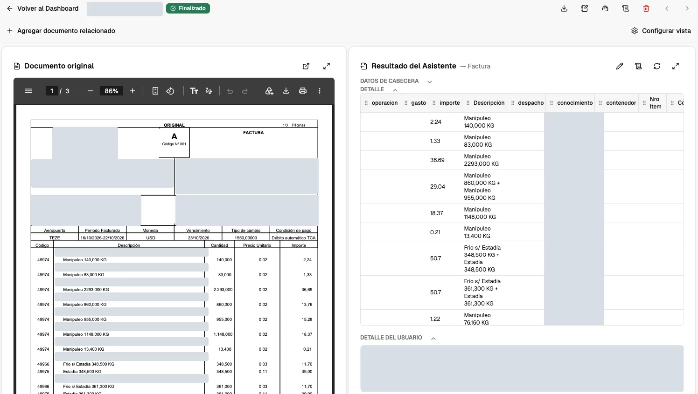Screen dimensions: 698x394
Task: Expand Resultado del Asistente panel to fullscreen
Action: 676,66
